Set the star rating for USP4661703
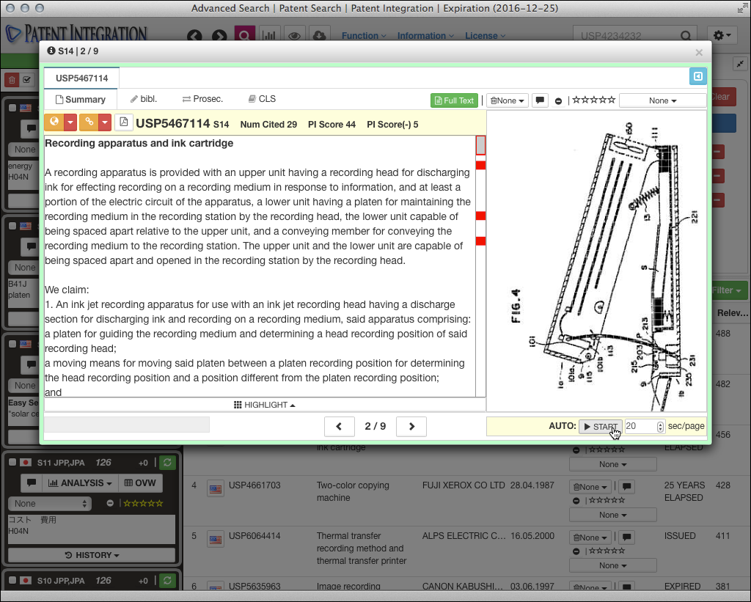 607,501
